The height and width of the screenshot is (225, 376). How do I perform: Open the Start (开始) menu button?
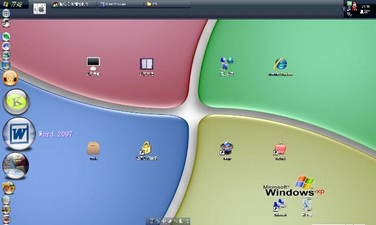coord(14,4)
